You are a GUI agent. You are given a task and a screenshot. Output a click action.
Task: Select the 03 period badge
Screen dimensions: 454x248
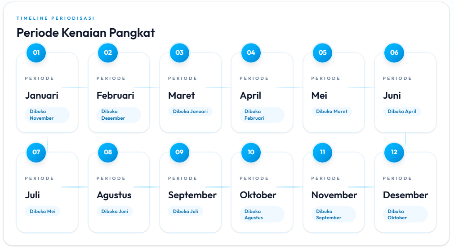click(x=179, y=52)
